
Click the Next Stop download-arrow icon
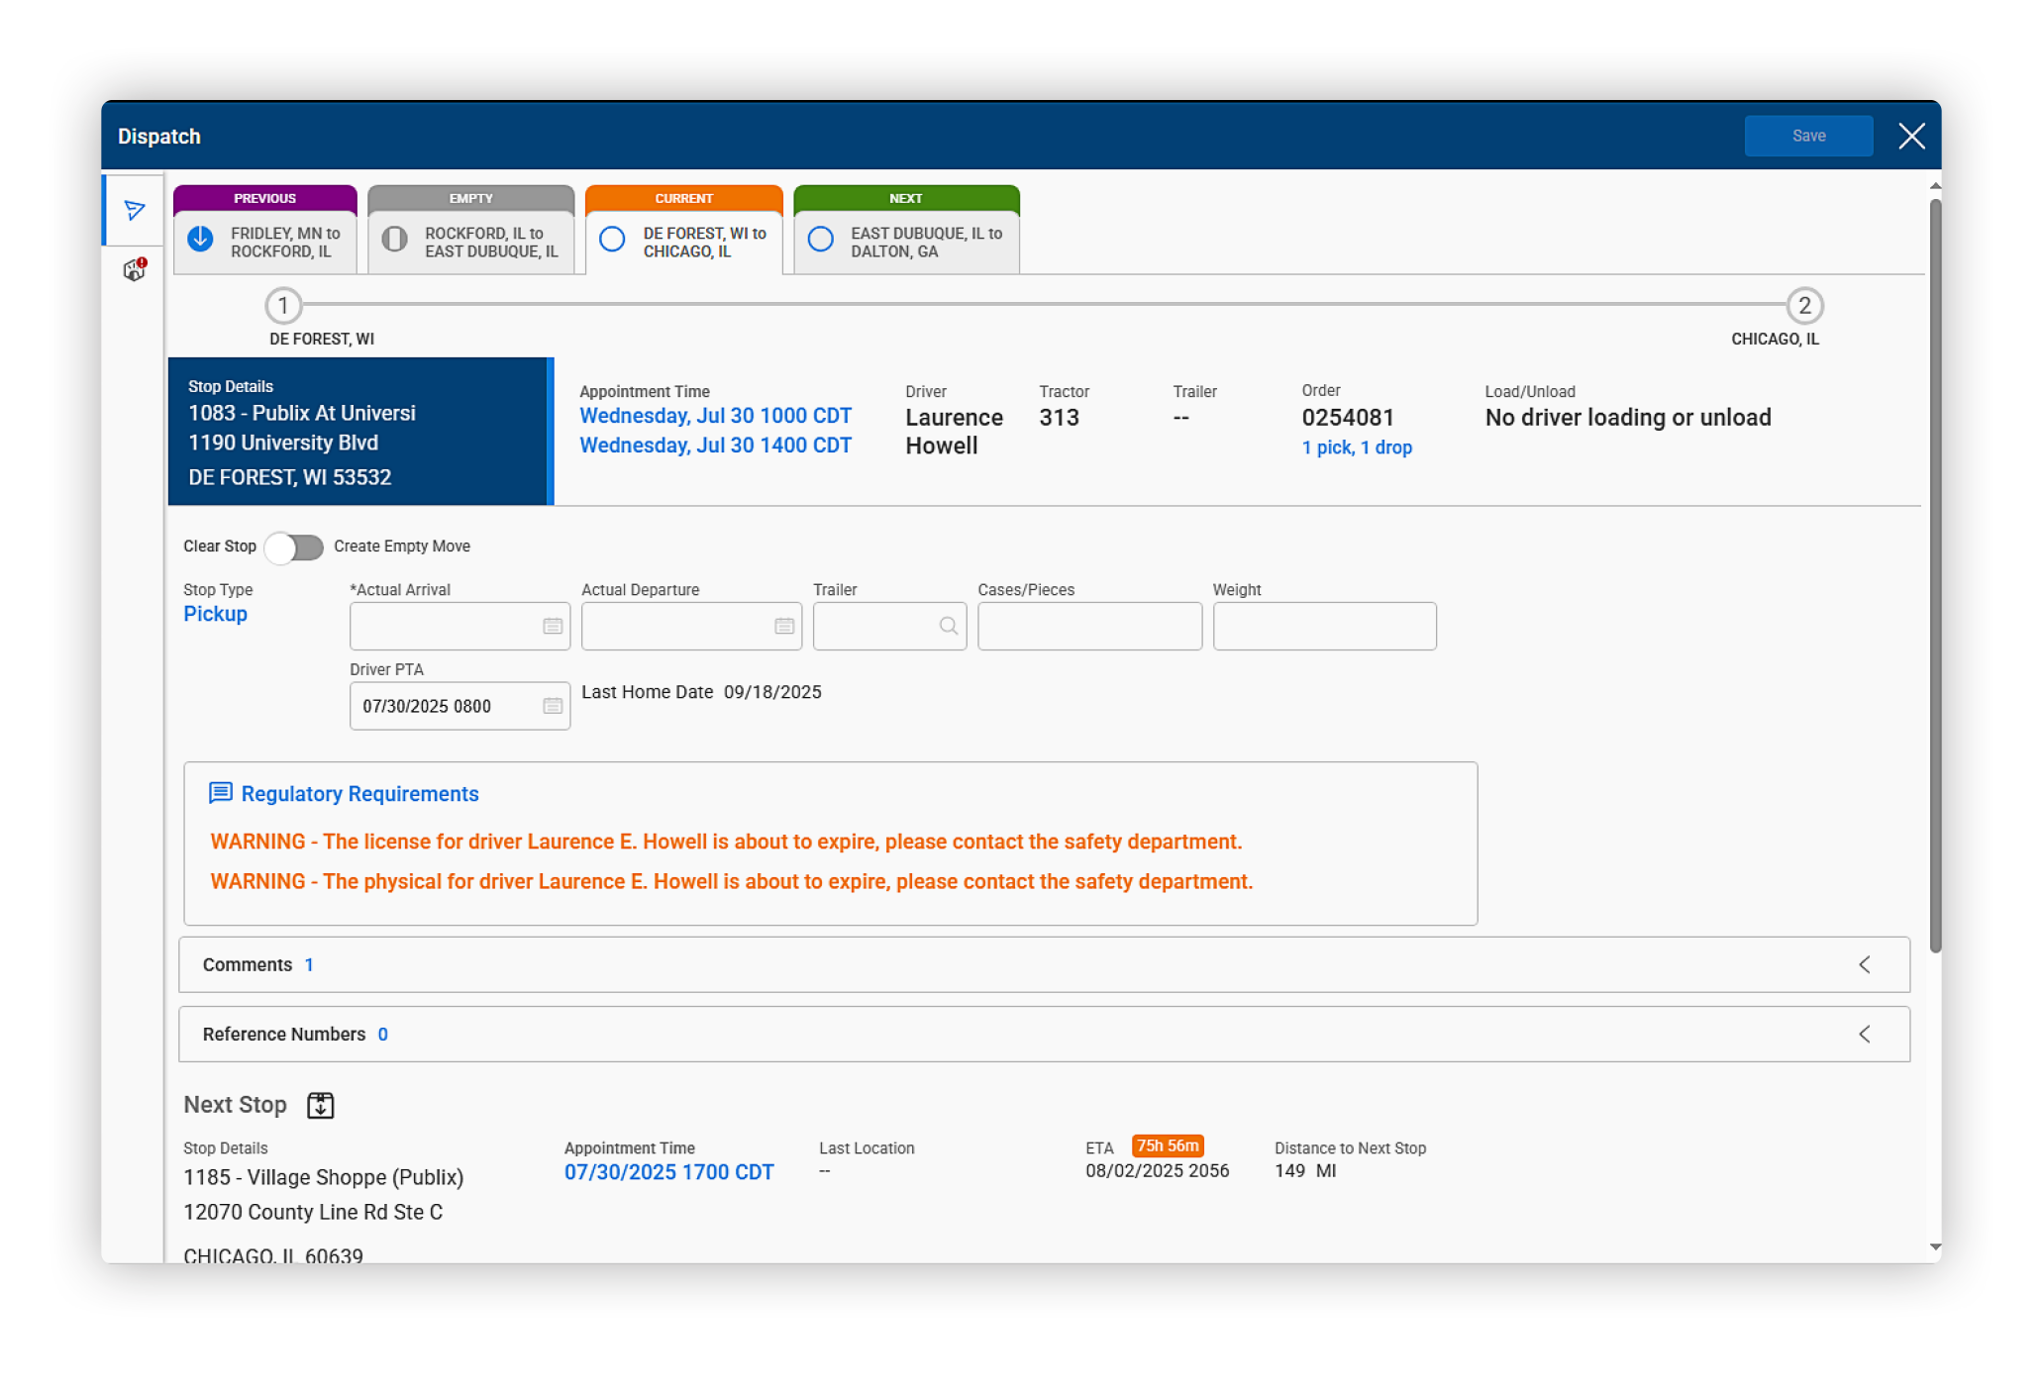(320, 1105)
